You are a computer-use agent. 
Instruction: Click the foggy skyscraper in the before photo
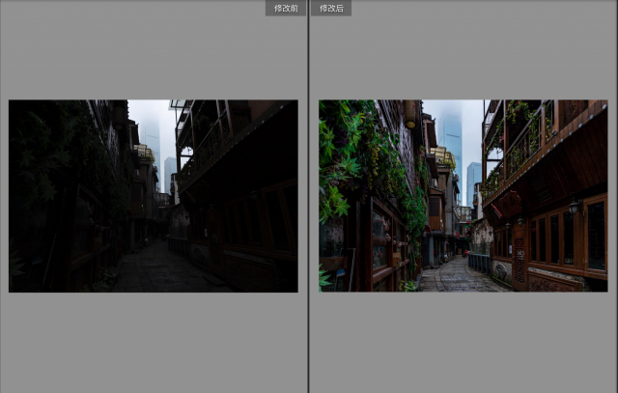pos(152,135)
